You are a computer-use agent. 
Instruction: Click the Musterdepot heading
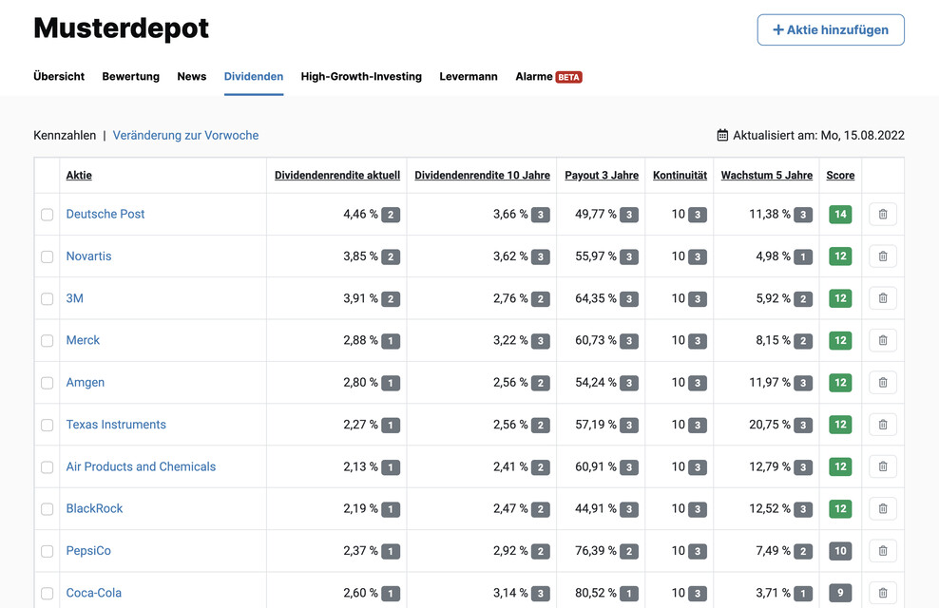point(121,28)
